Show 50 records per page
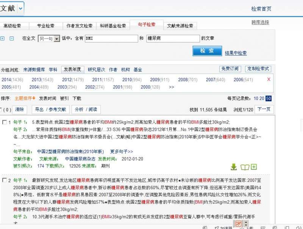Screen dimensions: 303x229 (268, 99)
